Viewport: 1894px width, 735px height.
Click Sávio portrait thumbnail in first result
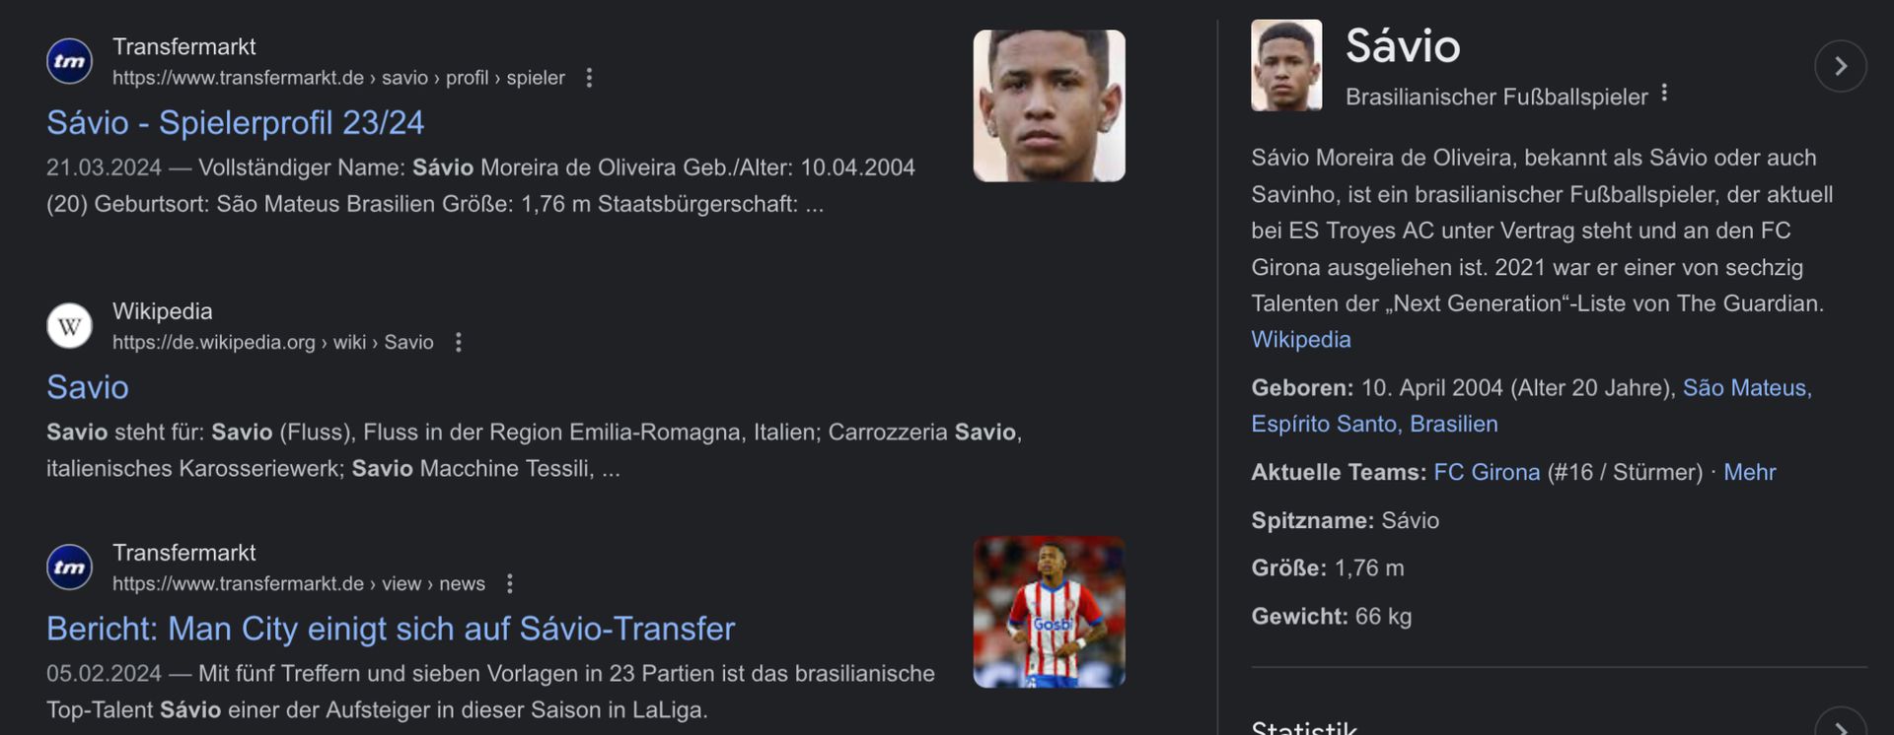[1049, 105]
